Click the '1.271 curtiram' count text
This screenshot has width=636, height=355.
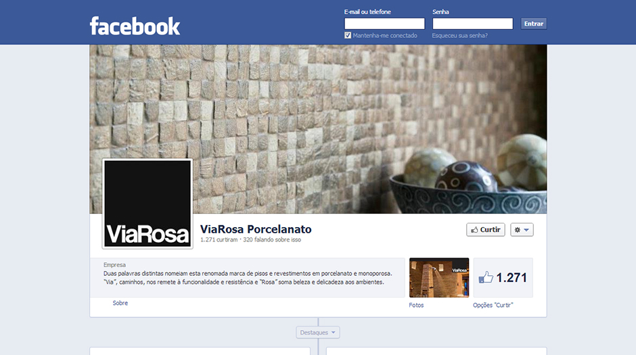click(x=219, y=240)
